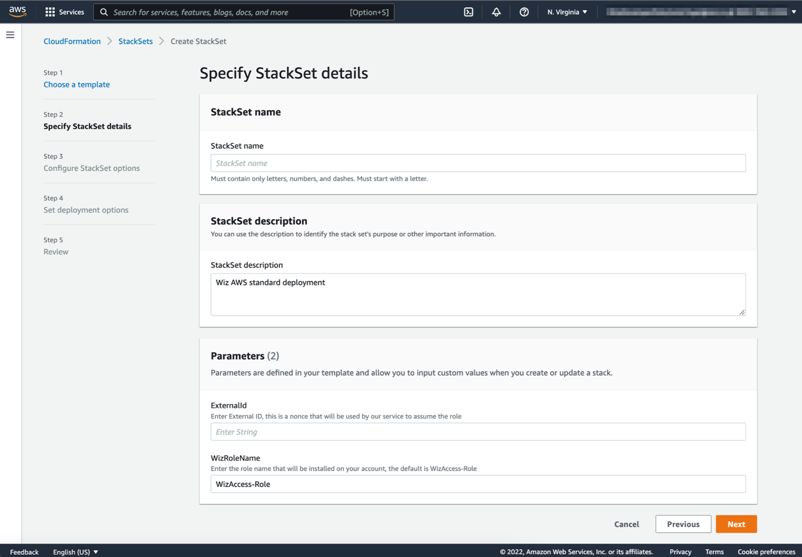Focus the top services search field
This screenshot has height=557, width=802.
point(243,12)
